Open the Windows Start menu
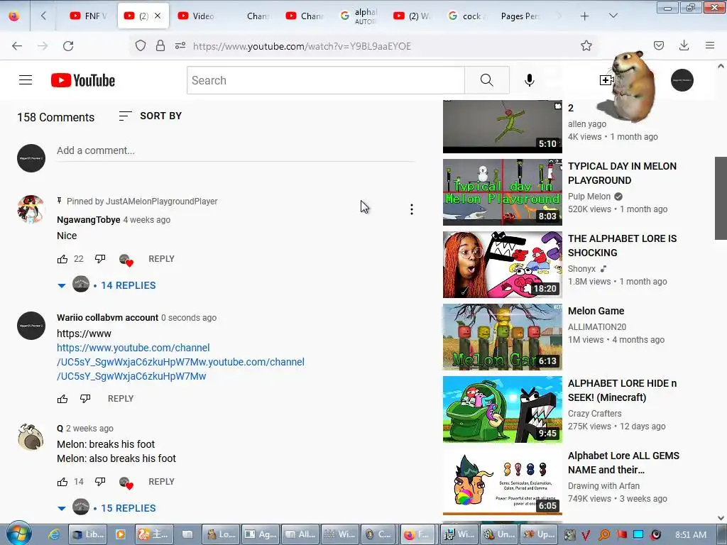Screen dimensions: 727x545 (18, 534)
